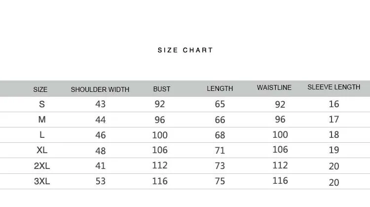
Task: Click bust value 96 in M row
Action: [160, 120]
